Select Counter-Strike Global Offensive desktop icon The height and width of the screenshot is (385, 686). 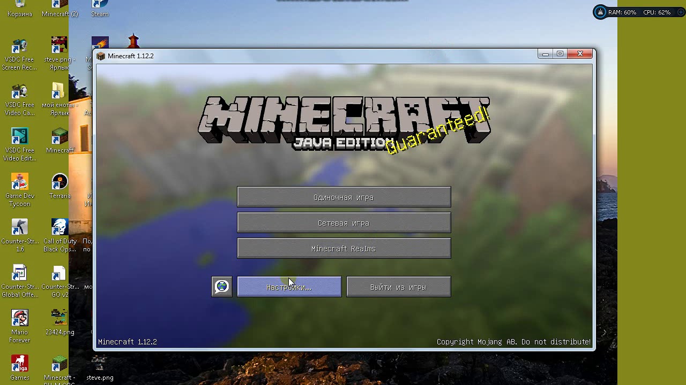(20, 281)
